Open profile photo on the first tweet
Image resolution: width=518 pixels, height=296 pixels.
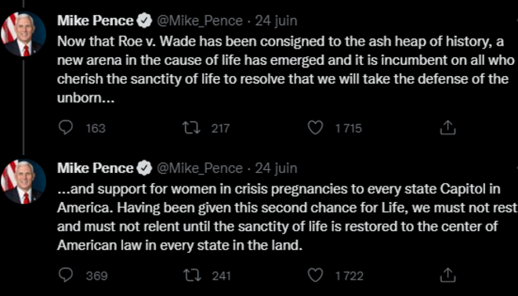pos(24,34)
